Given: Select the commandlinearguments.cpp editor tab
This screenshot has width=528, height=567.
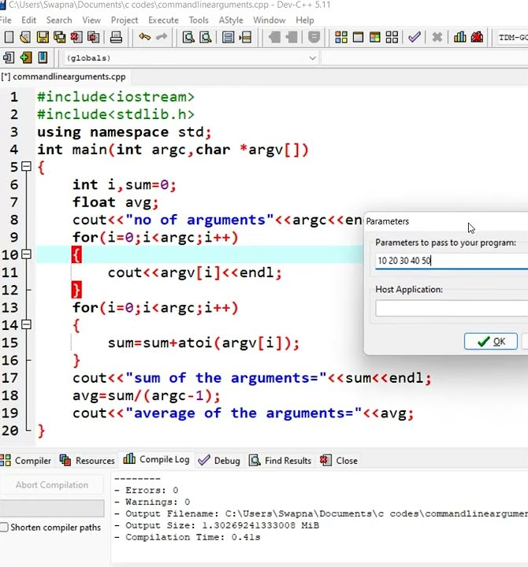Looking at the screenshot, I should pos(64,76).
